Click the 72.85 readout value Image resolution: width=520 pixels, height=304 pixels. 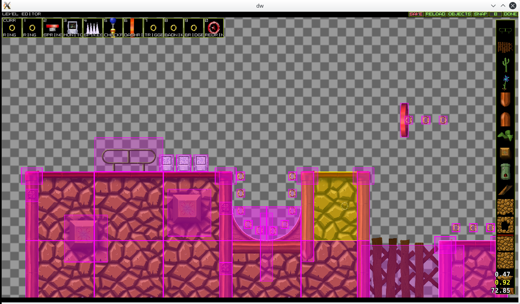(x=500, y=290)
